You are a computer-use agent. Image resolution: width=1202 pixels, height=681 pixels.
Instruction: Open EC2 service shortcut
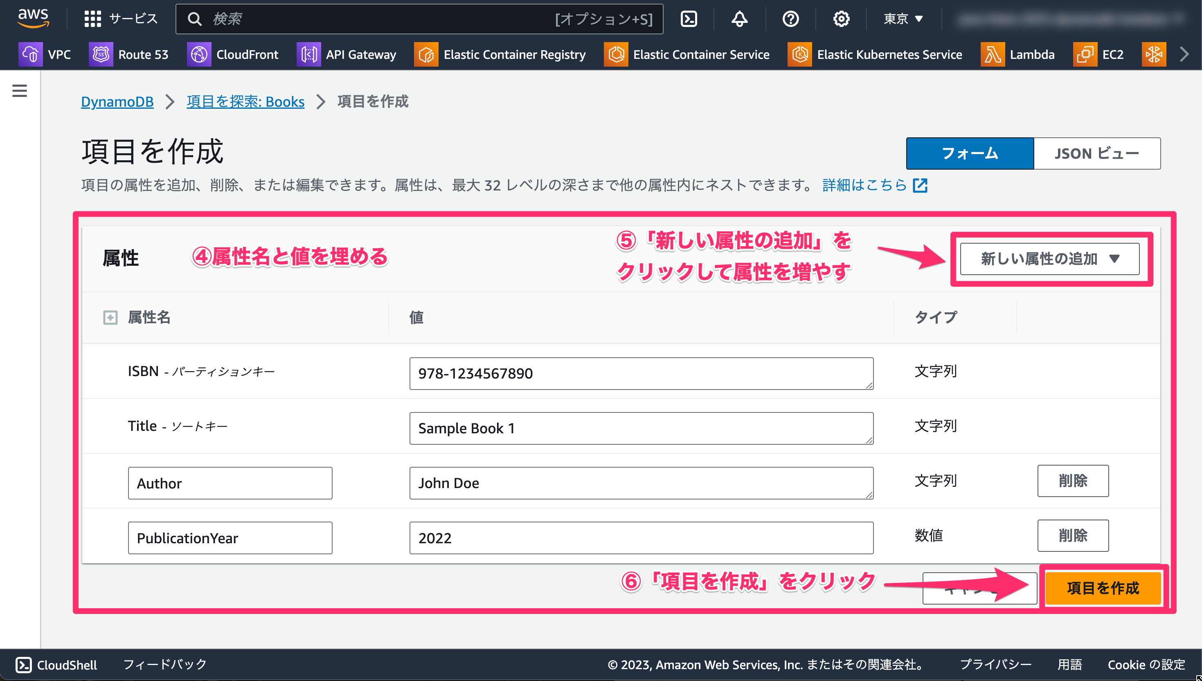click(x=1098, y=54)
